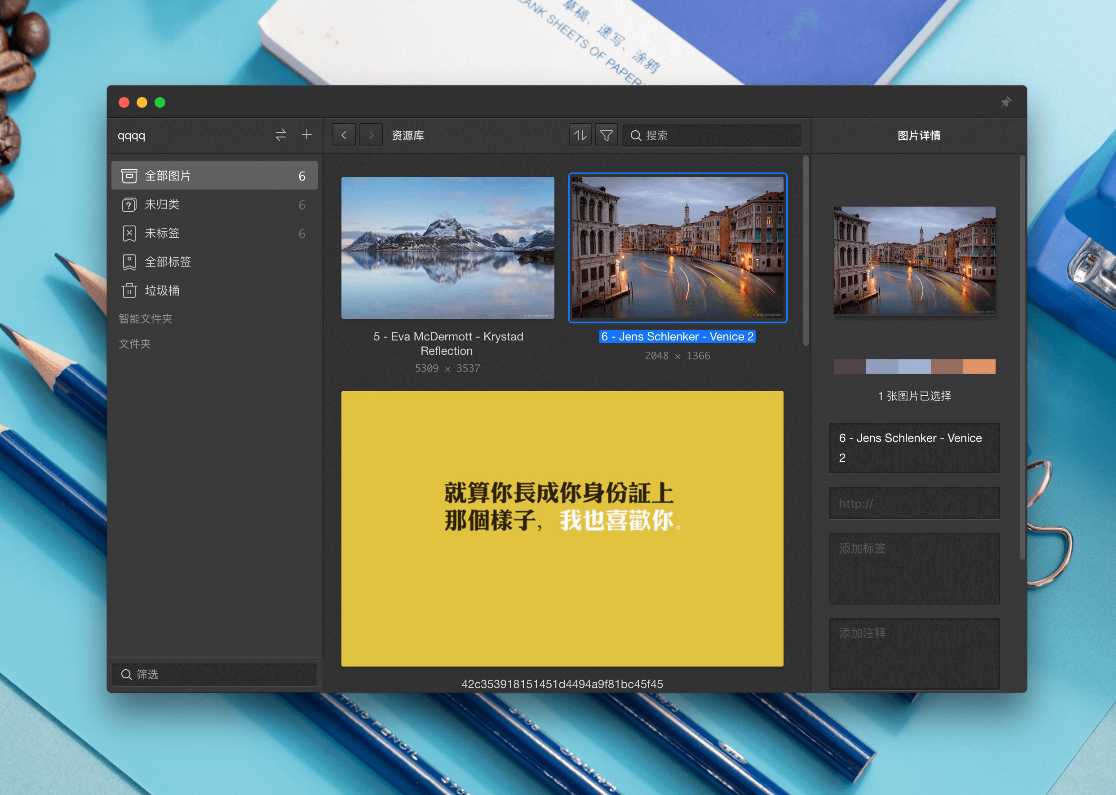Click the switch library arrows icon
This screenshot has height=795, width=1116.
point(281,135)
